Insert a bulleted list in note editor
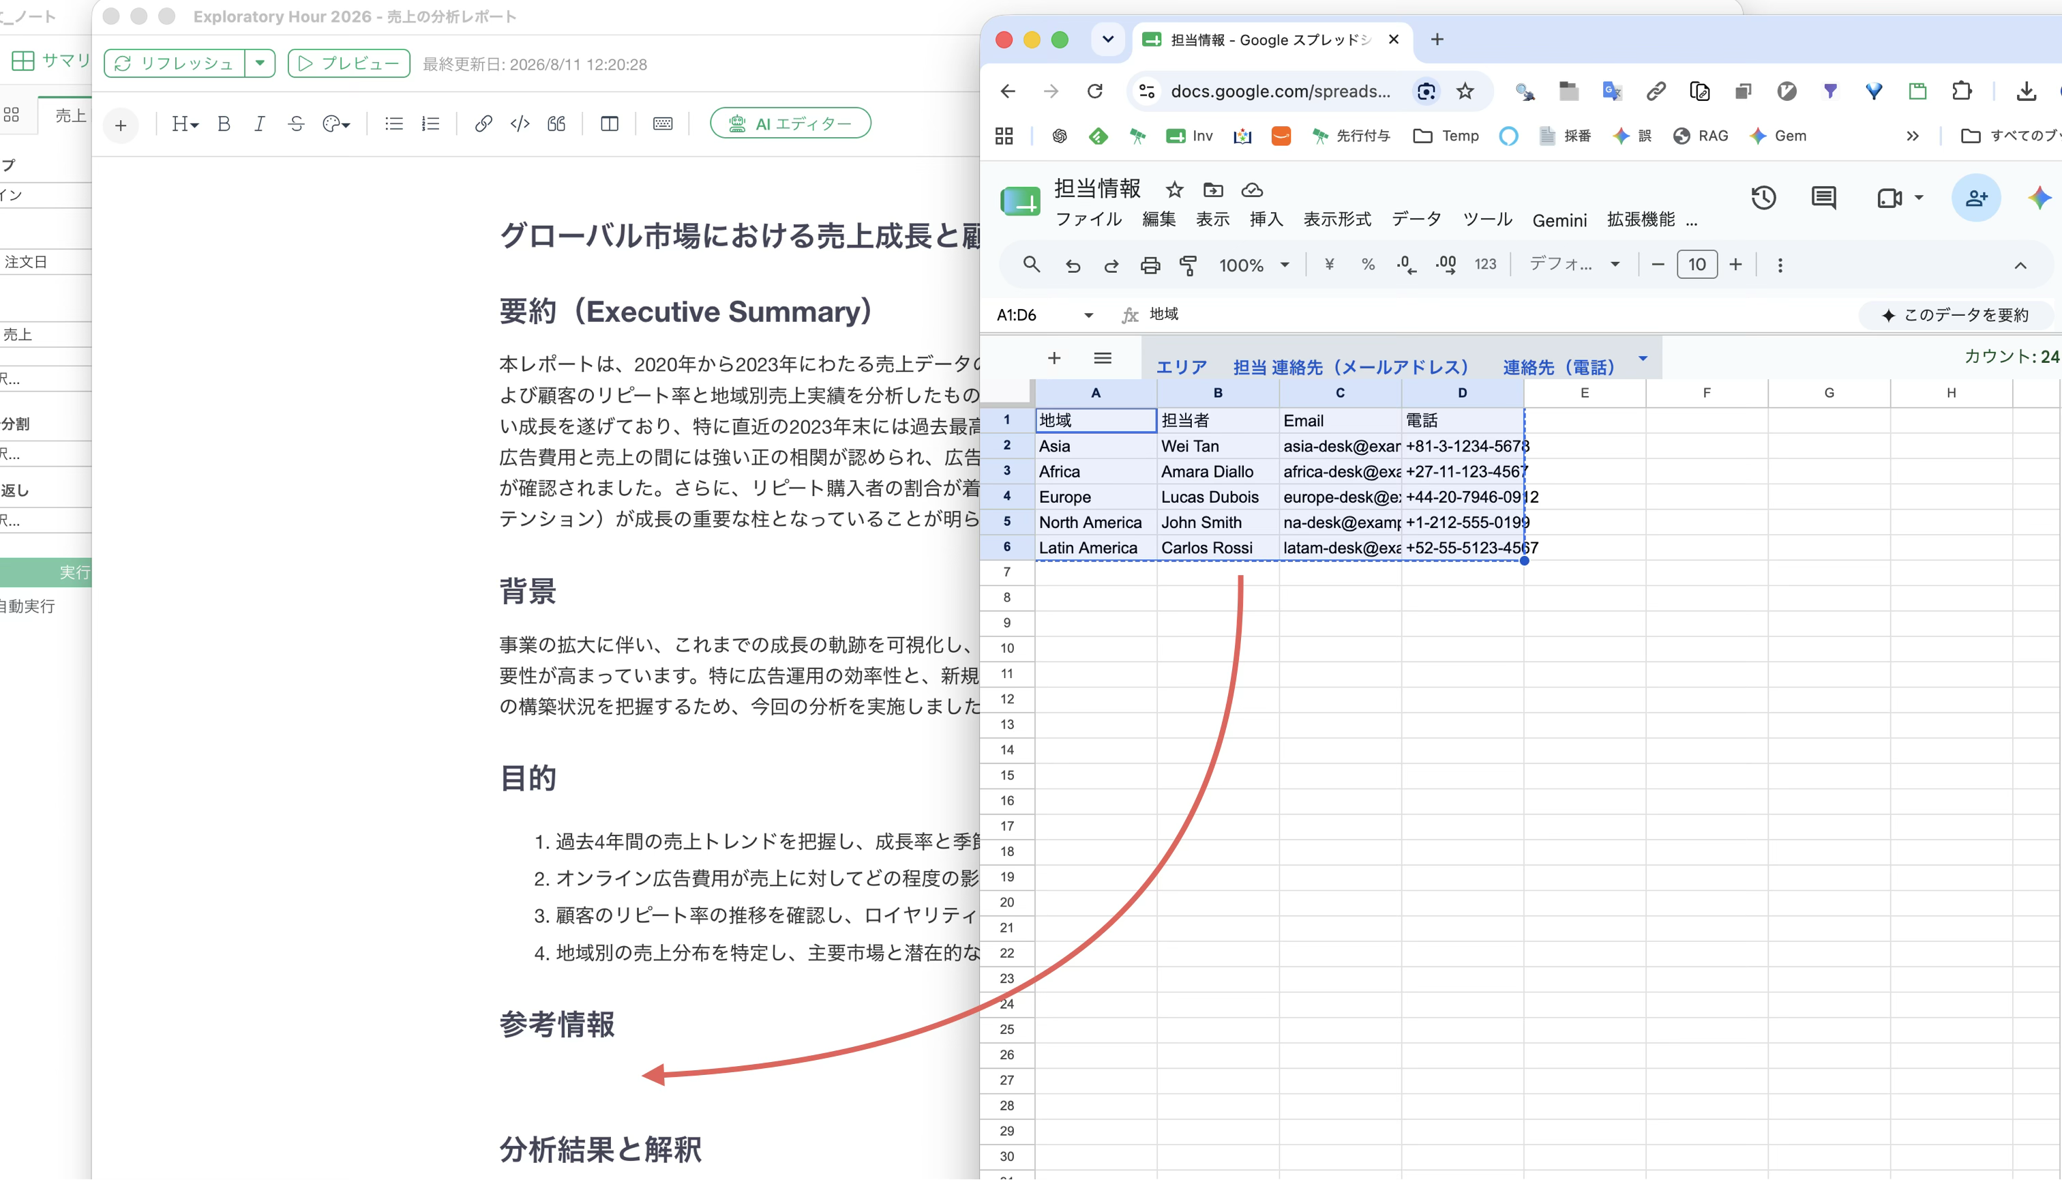Screen dimensions: 2062x1180 [393, 124]
